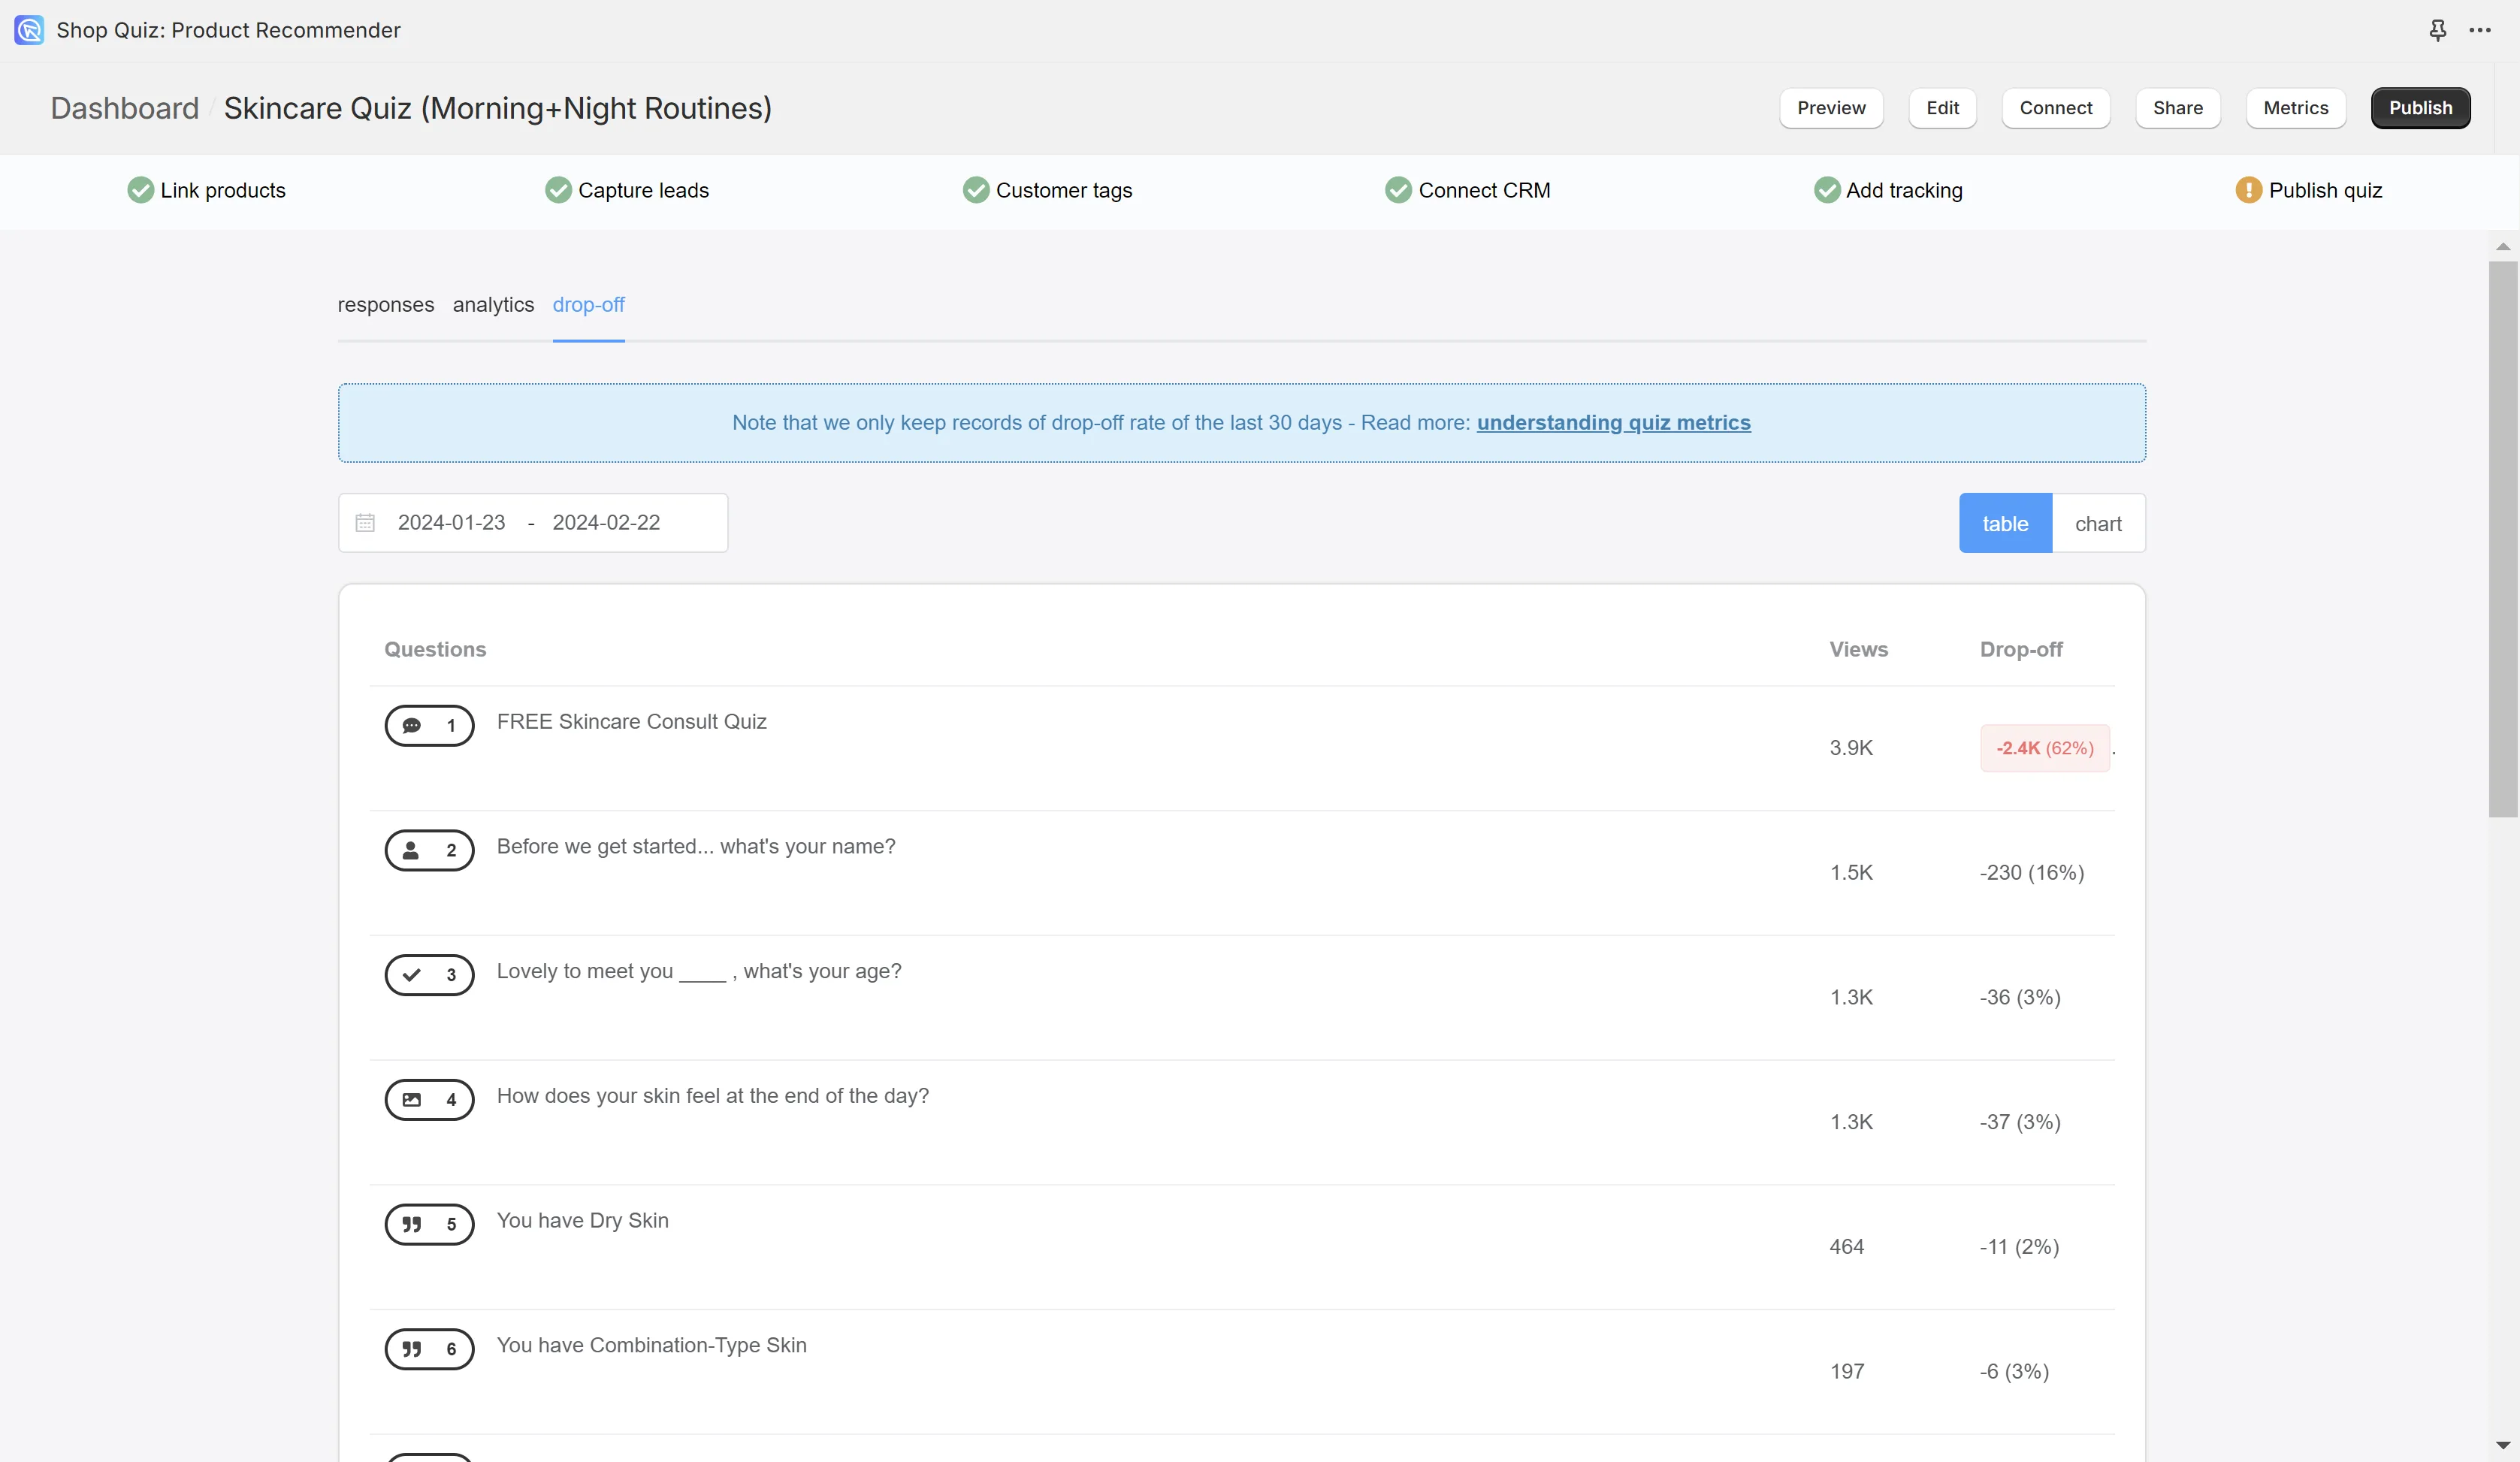
Task: Click 'You have Combination-Type Skin' row
Action: click(x=1242, y=1372)
